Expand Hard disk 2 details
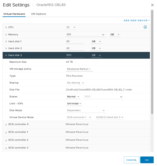The image size is (157, 166). pyautogui.click(x=6, y=48)
